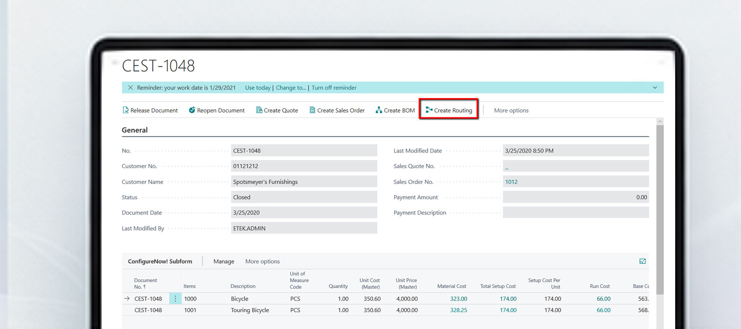Click the Create Quote icon
Viewport: 741px width, 329px height.
259,110
